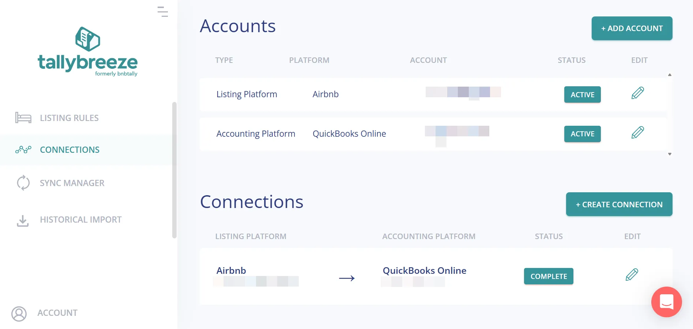Go to Sync Manager

tap(72, 183)
